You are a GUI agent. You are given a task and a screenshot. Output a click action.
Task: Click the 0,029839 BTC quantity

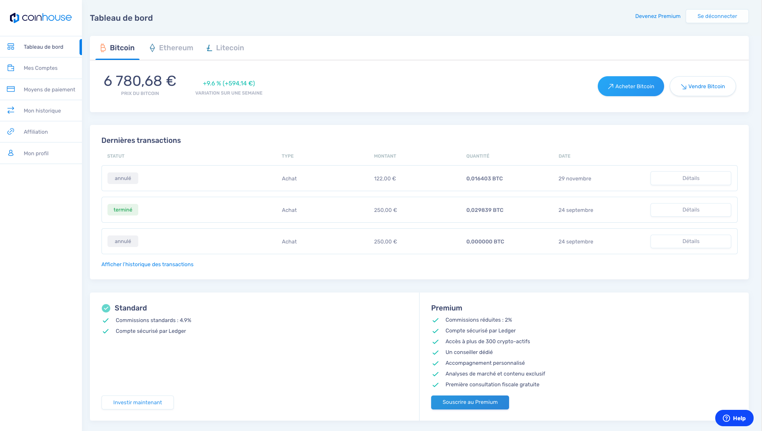point(485,210)
